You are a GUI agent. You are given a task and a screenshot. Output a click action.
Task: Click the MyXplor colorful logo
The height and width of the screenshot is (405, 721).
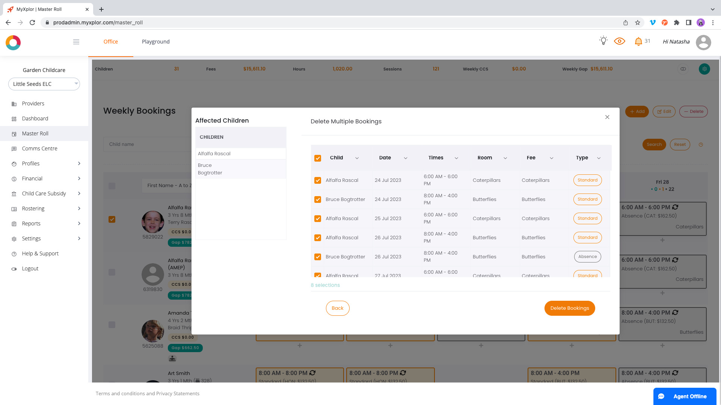pos(13,43)
